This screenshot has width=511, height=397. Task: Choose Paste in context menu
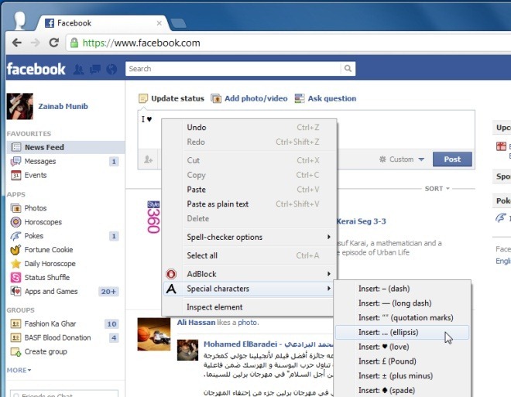click(x=249, y=190)
